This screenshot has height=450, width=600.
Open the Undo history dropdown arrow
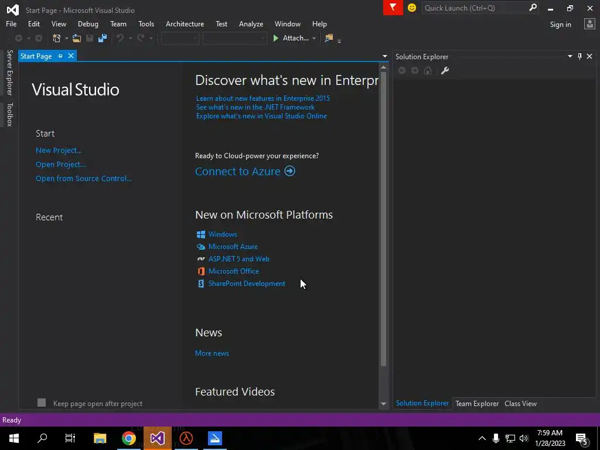click(x=130, y=38)
